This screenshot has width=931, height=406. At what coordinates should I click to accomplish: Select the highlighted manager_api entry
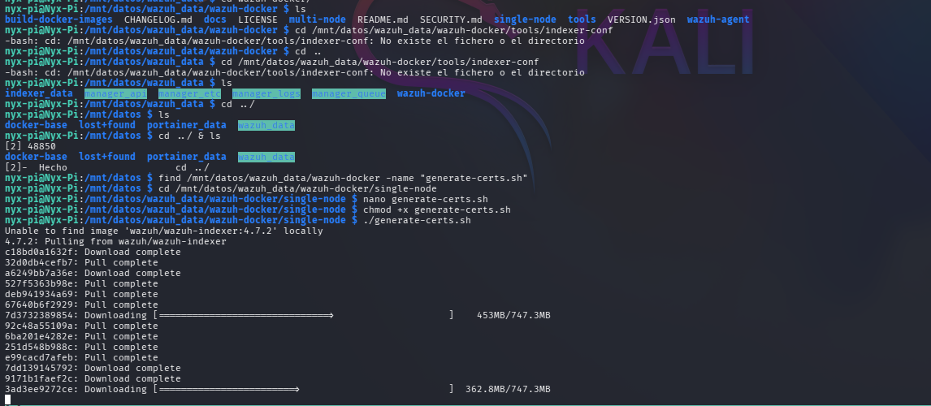(115, 93)
